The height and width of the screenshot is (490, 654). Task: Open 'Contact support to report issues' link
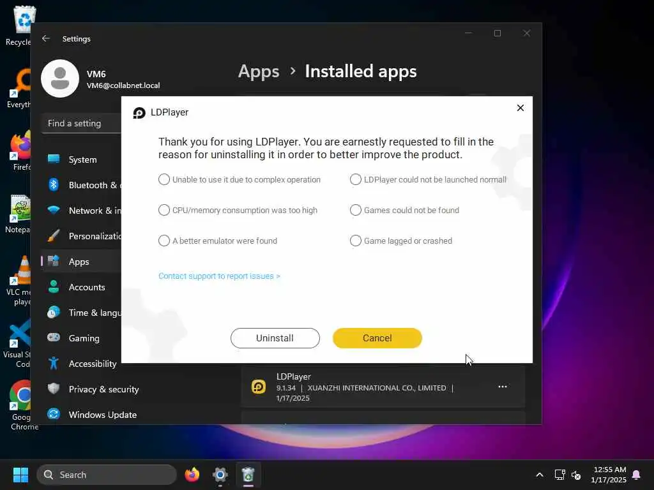tap(219, 276)
